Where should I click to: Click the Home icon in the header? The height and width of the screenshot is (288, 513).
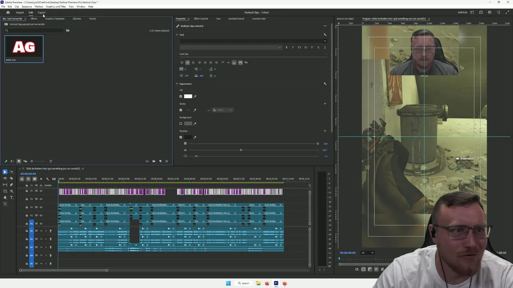(8, 12)
